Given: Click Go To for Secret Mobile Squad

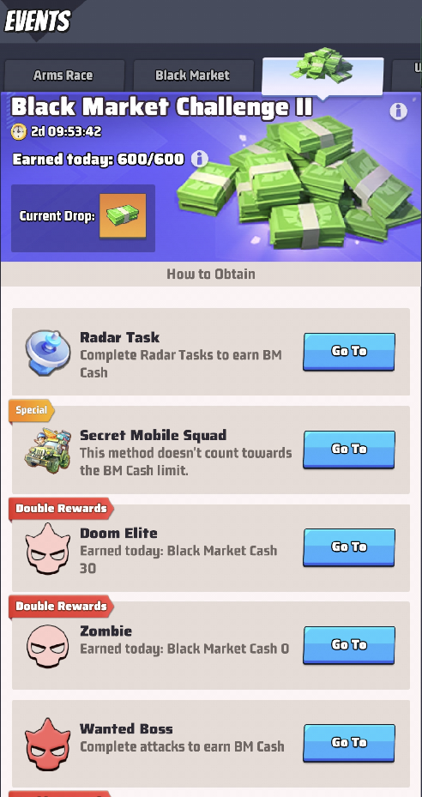Looking at the screenshot, I should coord(349,450).
